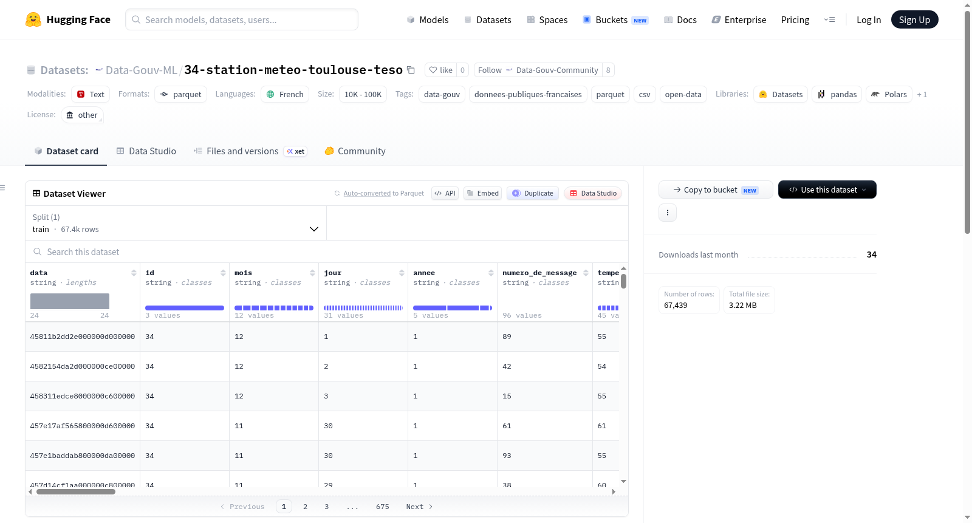The width and height of the screenshot is (972, 523).
Task: Follow Data-Gouv-Community
Action: [x=538, y=70]
